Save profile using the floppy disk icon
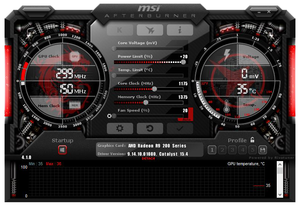Viewport: 300px width, 206px height. click(x=262, y=150)
